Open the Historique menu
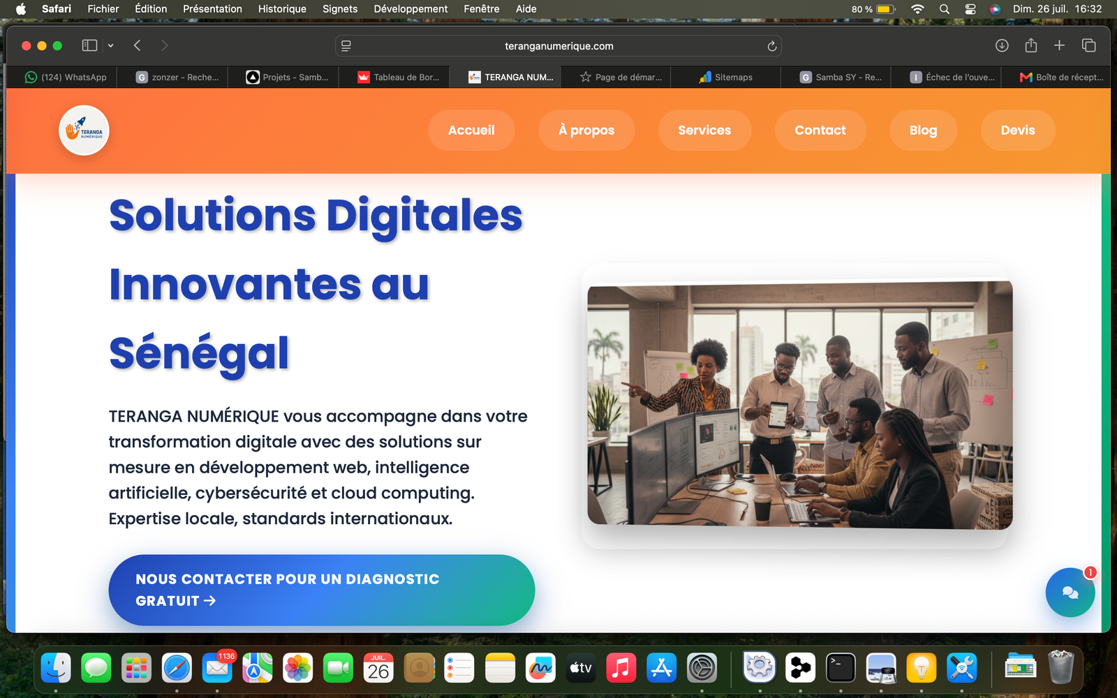The width and height of the screenshot is (1117, 698). click(x=282, y=8)
